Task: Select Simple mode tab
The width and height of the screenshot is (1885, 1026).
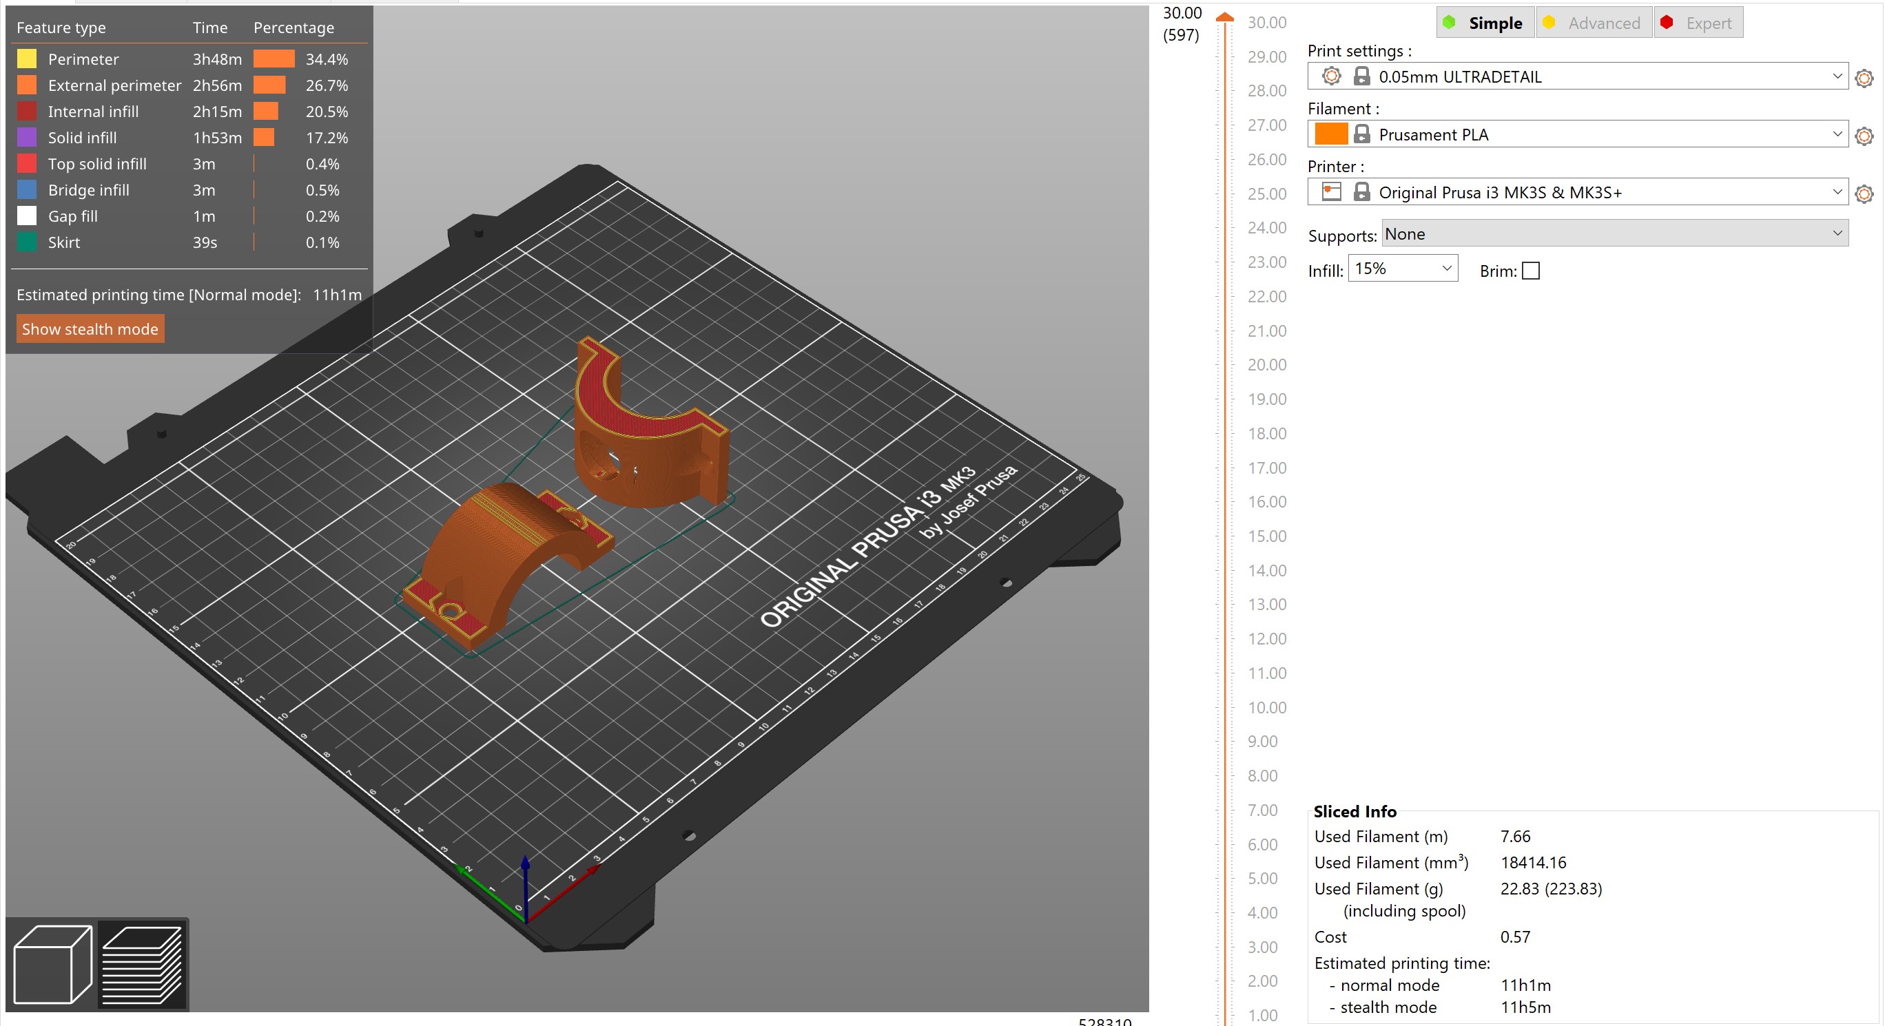Action: coord(1485,23)
